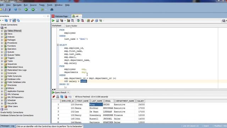Expand the Functions node
The image size is (227, 128).
point(2,46)
